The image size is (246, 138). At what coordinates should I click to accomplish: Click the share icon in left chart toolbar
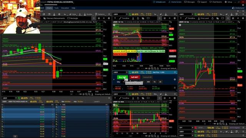[44, 14]
